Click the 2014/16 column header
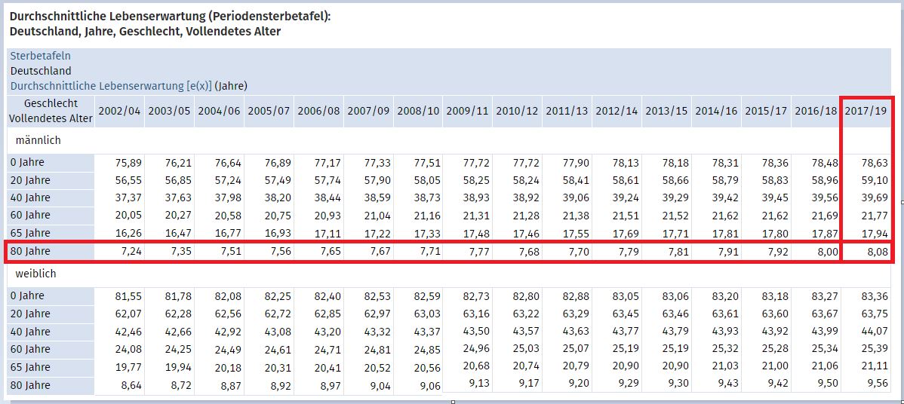This screenshot has height=404, width=904. (x=717, y=111)
